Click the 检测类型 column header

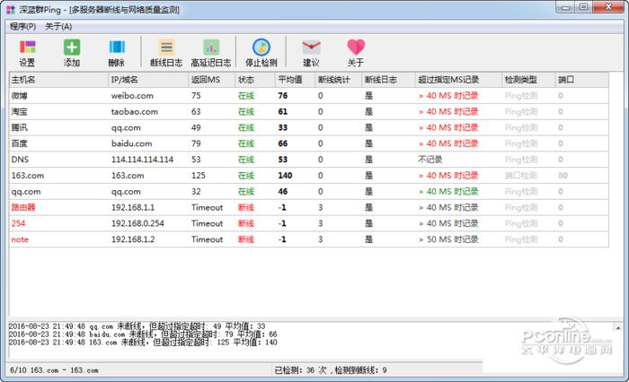click(x=528, y=80)
